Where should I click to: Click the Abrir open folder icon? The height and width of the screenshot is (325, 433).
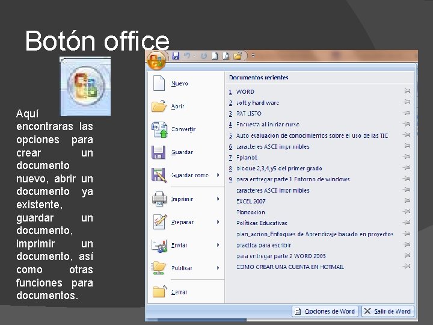(159, 106)
